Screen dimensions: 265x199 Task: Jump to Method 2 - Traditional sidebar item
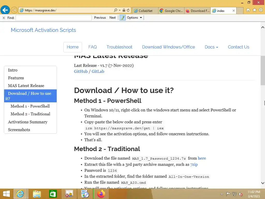point(31,114)
